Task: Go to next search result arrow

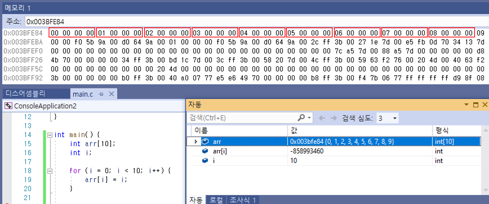Action: 333,118
